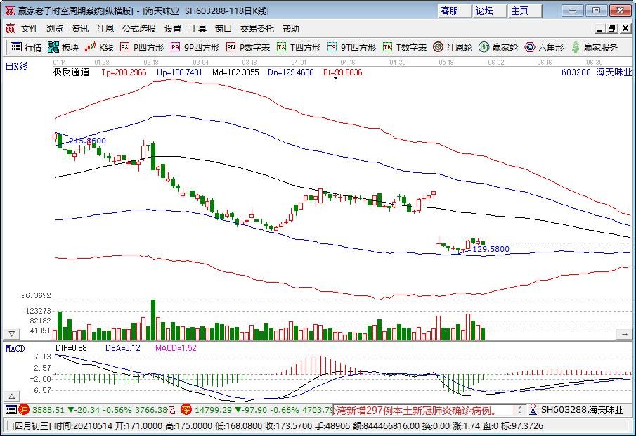
Task: Click SH603288,海天味业 in status bar
Action: pyautogui.click(x=582, y=410)
